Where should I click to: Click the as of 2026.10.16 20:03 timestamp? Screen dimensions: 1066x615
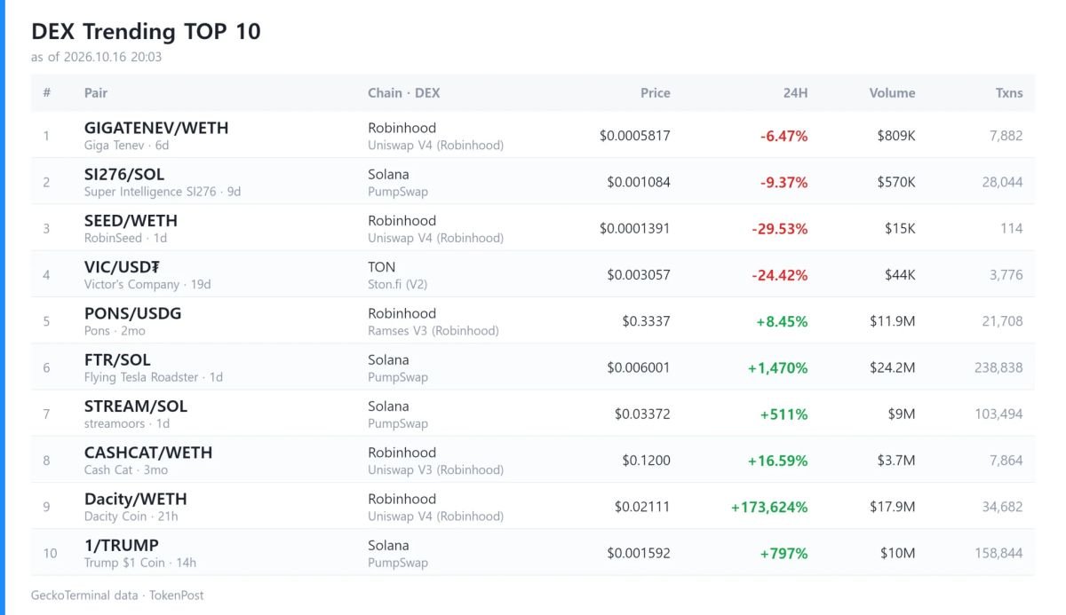click(x=96, y=57)
